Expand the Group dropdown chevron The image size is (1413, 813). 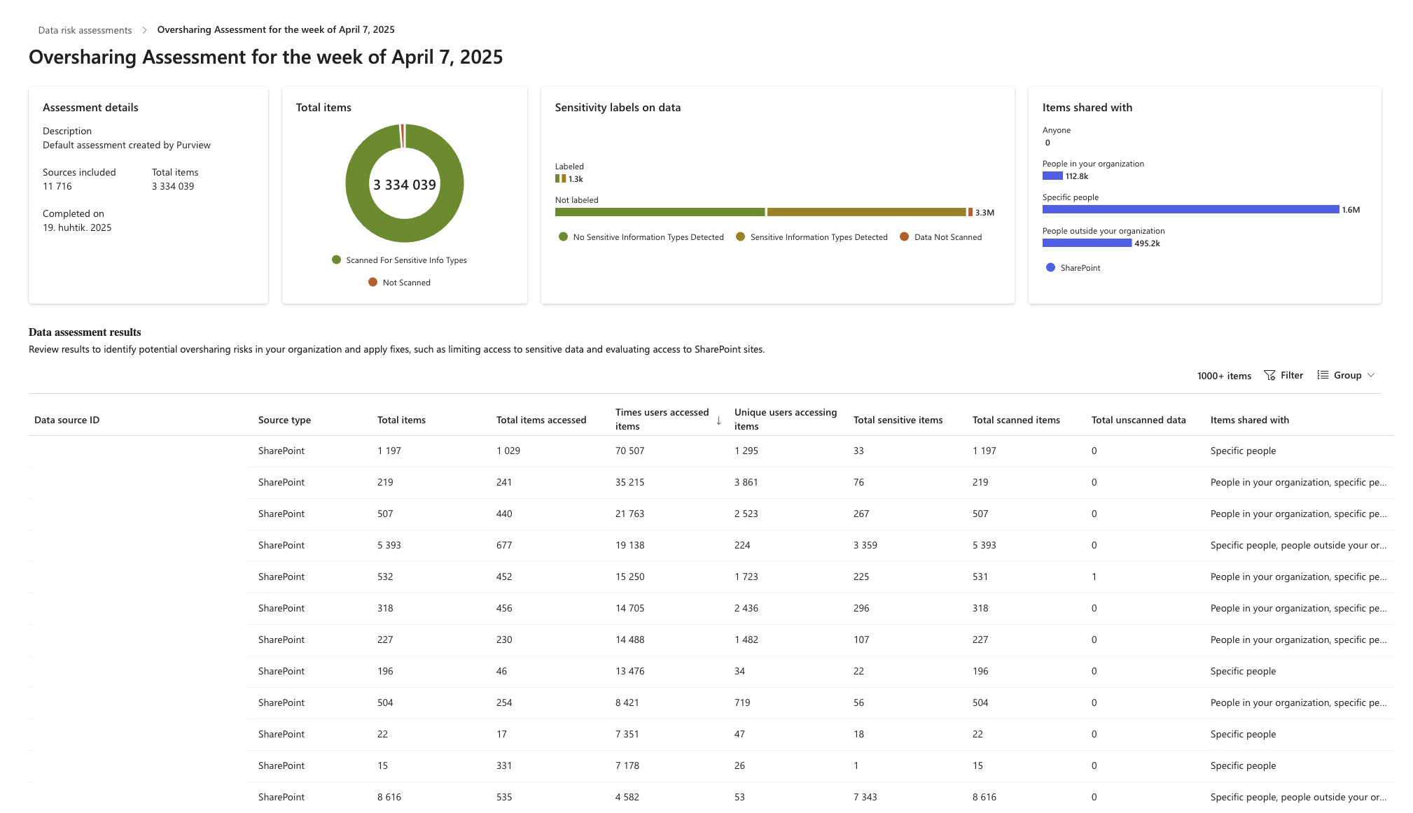click(x=1371, y=376)
